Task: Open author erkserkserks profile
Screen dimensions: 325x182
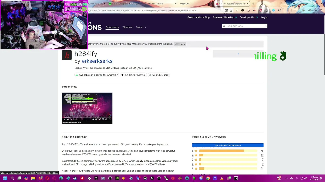Action: tap(97, 61)
